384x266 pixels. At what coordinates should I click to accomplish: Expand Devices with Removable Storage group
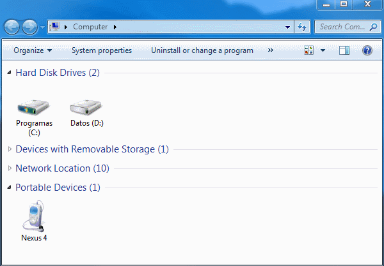tap(9, 149)
